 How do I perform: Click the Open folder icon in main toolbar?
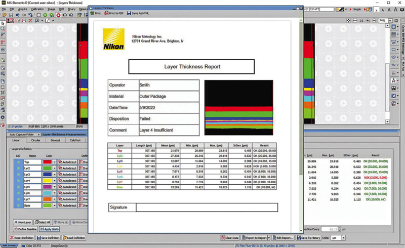5,15
